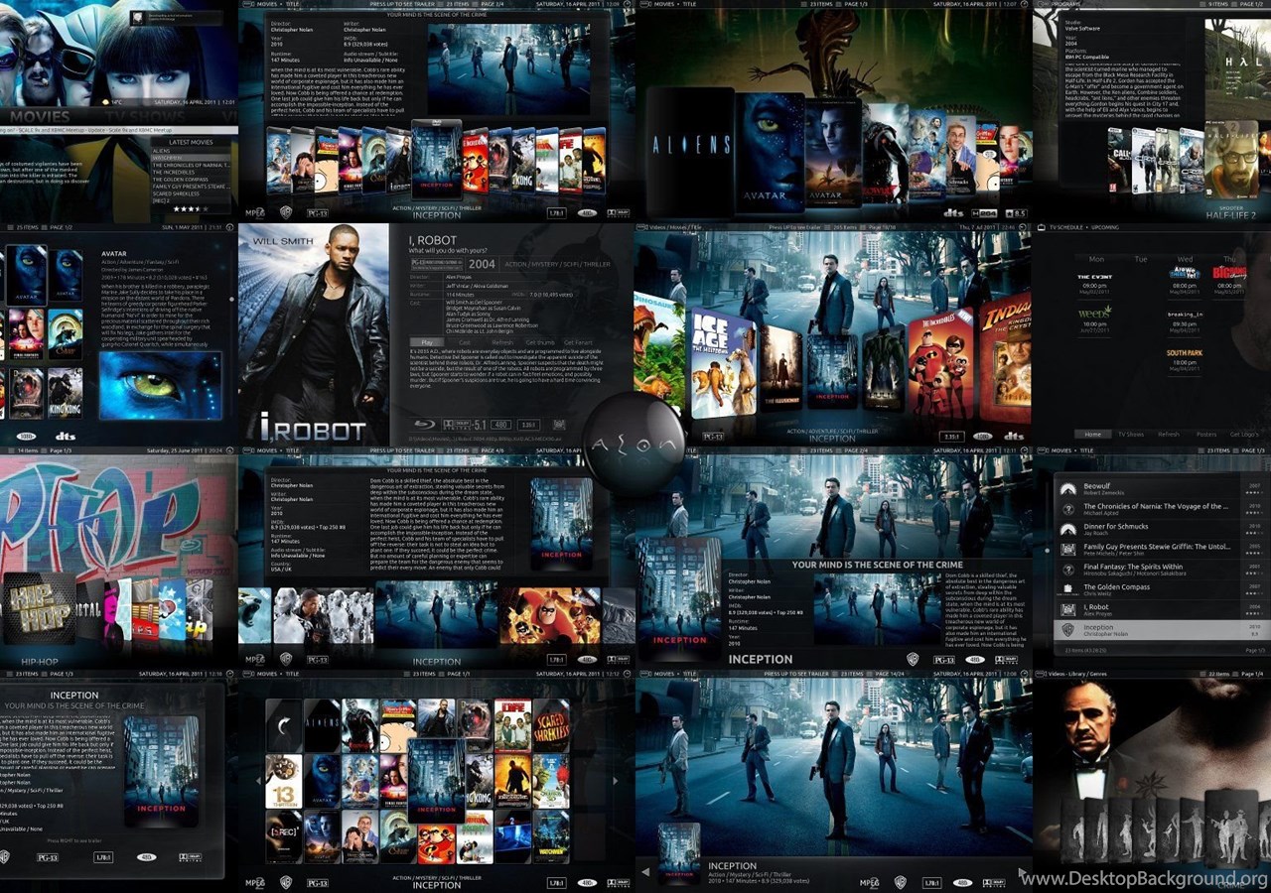Select Home tab in TV Schedule view

click(1093, 435)
